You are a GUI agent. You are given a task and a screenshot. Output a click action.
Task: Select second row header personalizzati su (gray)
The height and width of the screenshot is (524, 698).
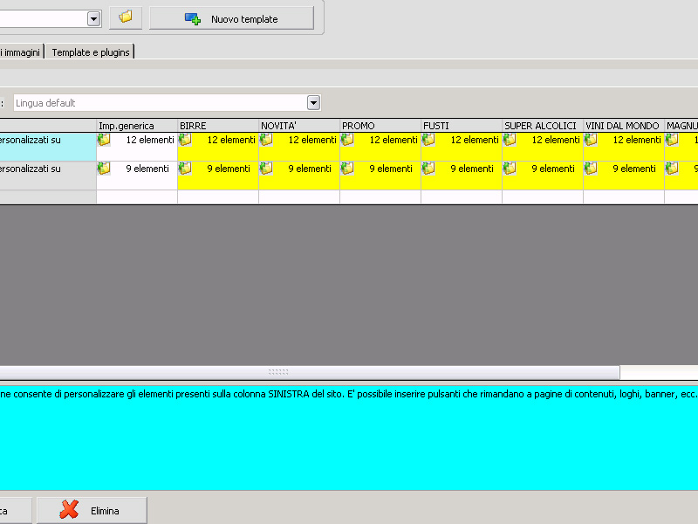48,176
